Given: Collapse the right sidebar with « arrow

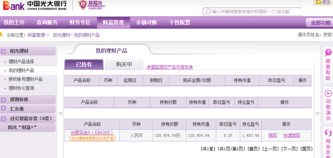Looking at the screenshot, I should pyautogui.click(x=317, y=113).
